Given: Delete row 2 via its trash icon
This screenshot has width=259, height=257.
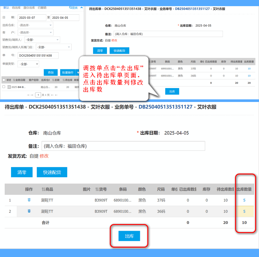Looking at the screenshot, I should point(29,211).
